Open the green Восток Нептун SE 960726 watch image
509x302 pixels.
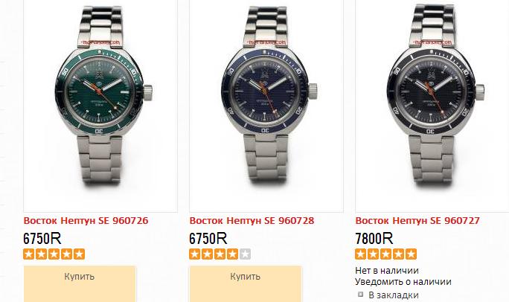coord(100,106)
